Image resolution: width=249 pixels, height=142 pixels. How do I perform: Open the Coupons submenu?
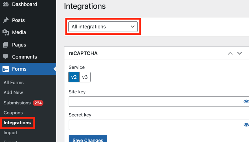pyautogui.click(x=13, y=113)
